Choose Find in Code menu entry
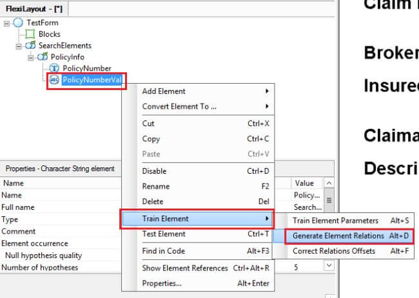Screen dimensions: 419x298 coord(198,251)
